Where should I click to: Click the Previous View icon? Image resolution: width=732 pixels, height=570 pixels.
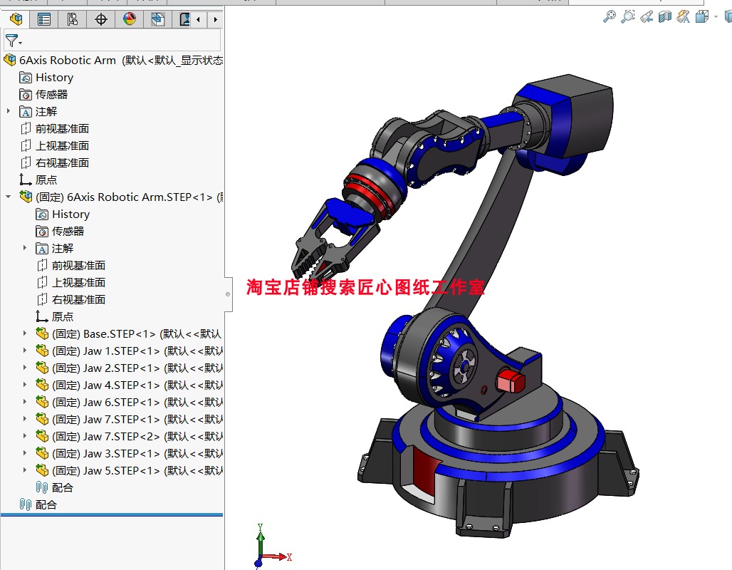click(647, 17)
